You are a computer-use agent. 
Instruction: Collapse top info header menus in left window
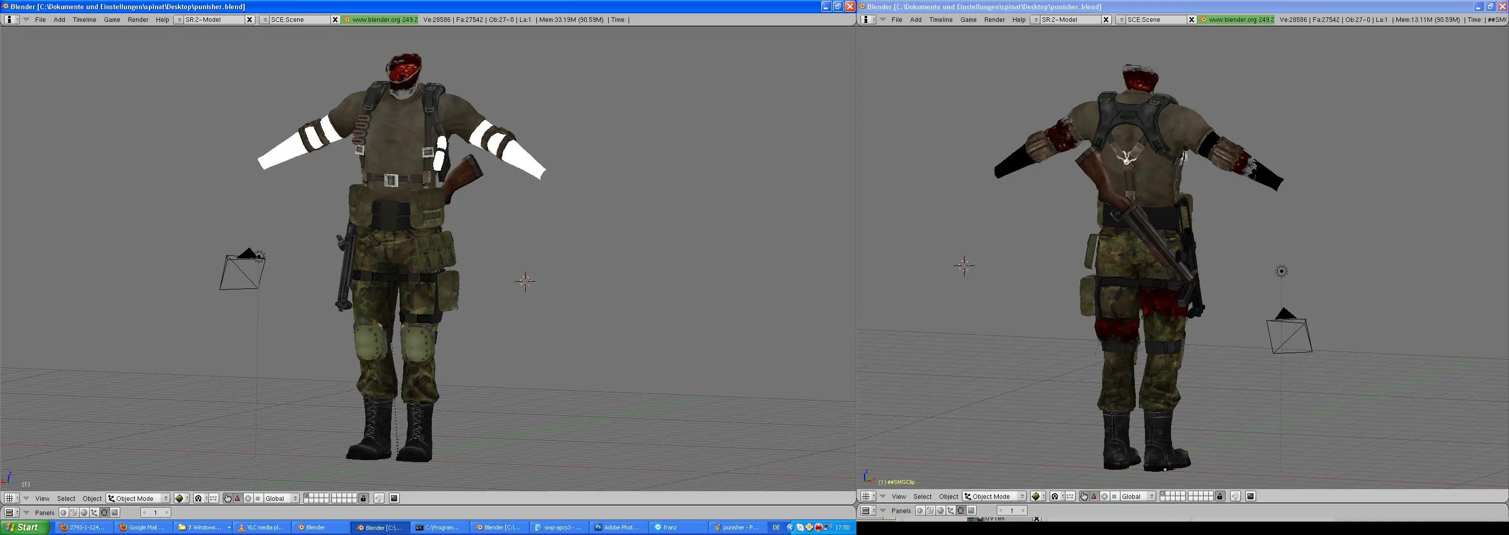(x=27, y=19)
